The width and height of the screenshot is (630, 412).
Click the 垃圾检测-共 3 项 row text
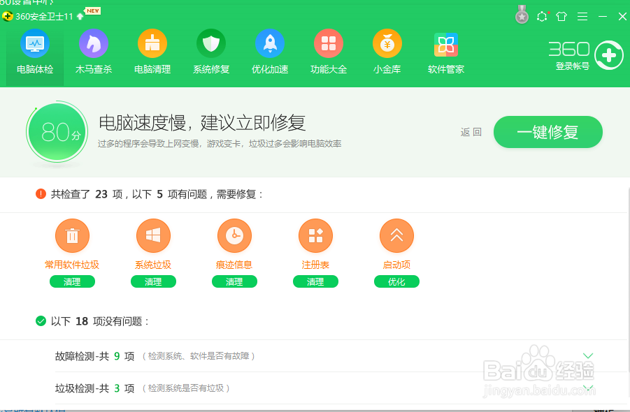point(95,388)
